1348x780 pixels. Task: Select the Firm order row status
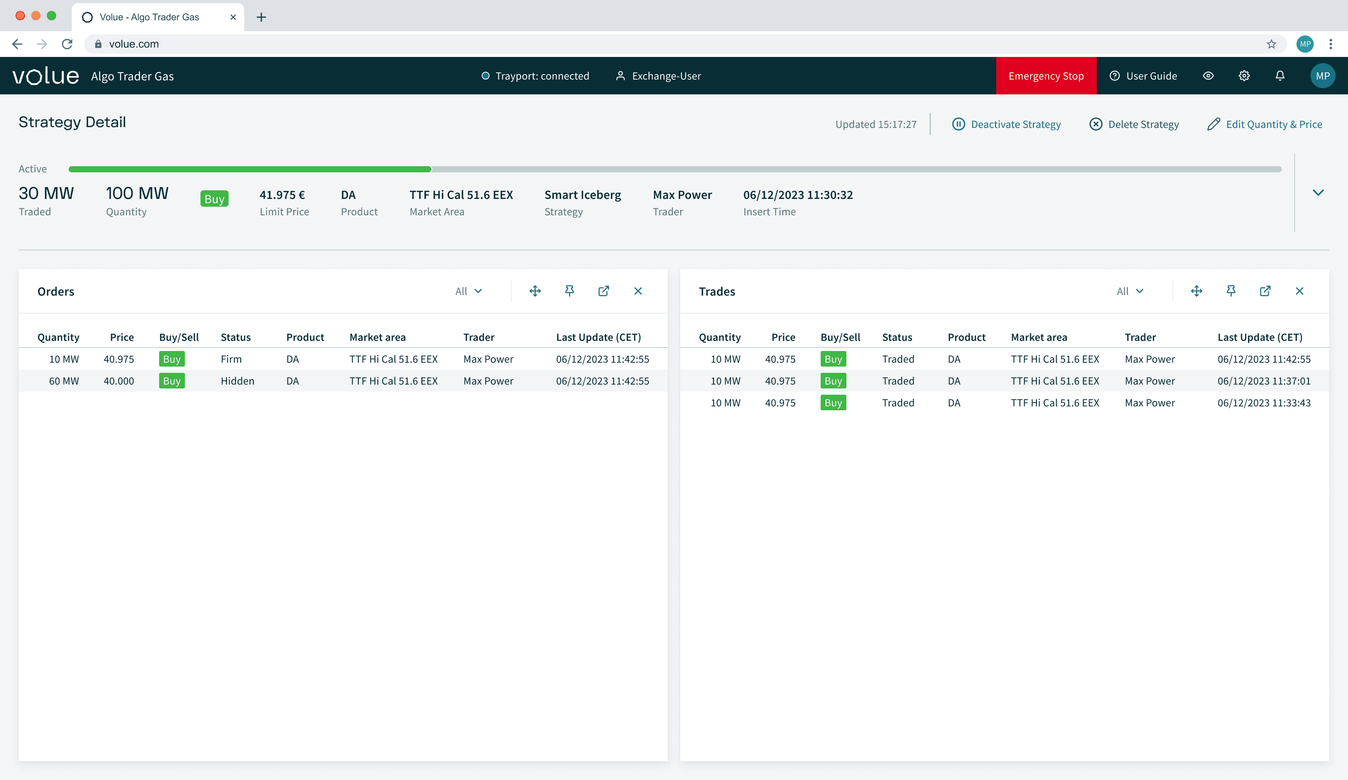pyautogui.click(x=231, y=359)
